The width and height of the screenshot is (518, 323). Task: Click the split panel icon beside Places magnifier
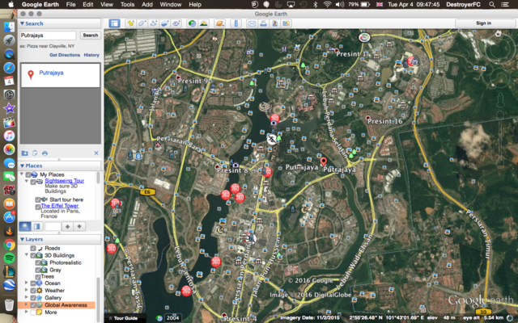(x=37, y=226)
